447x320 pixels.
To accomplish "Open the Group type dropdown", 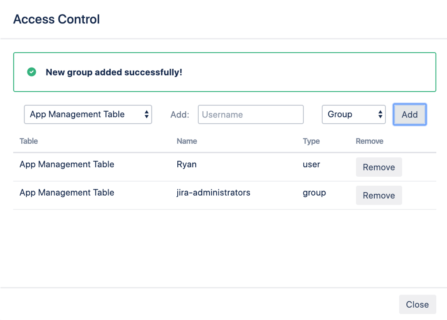I will tap(353, 115).
